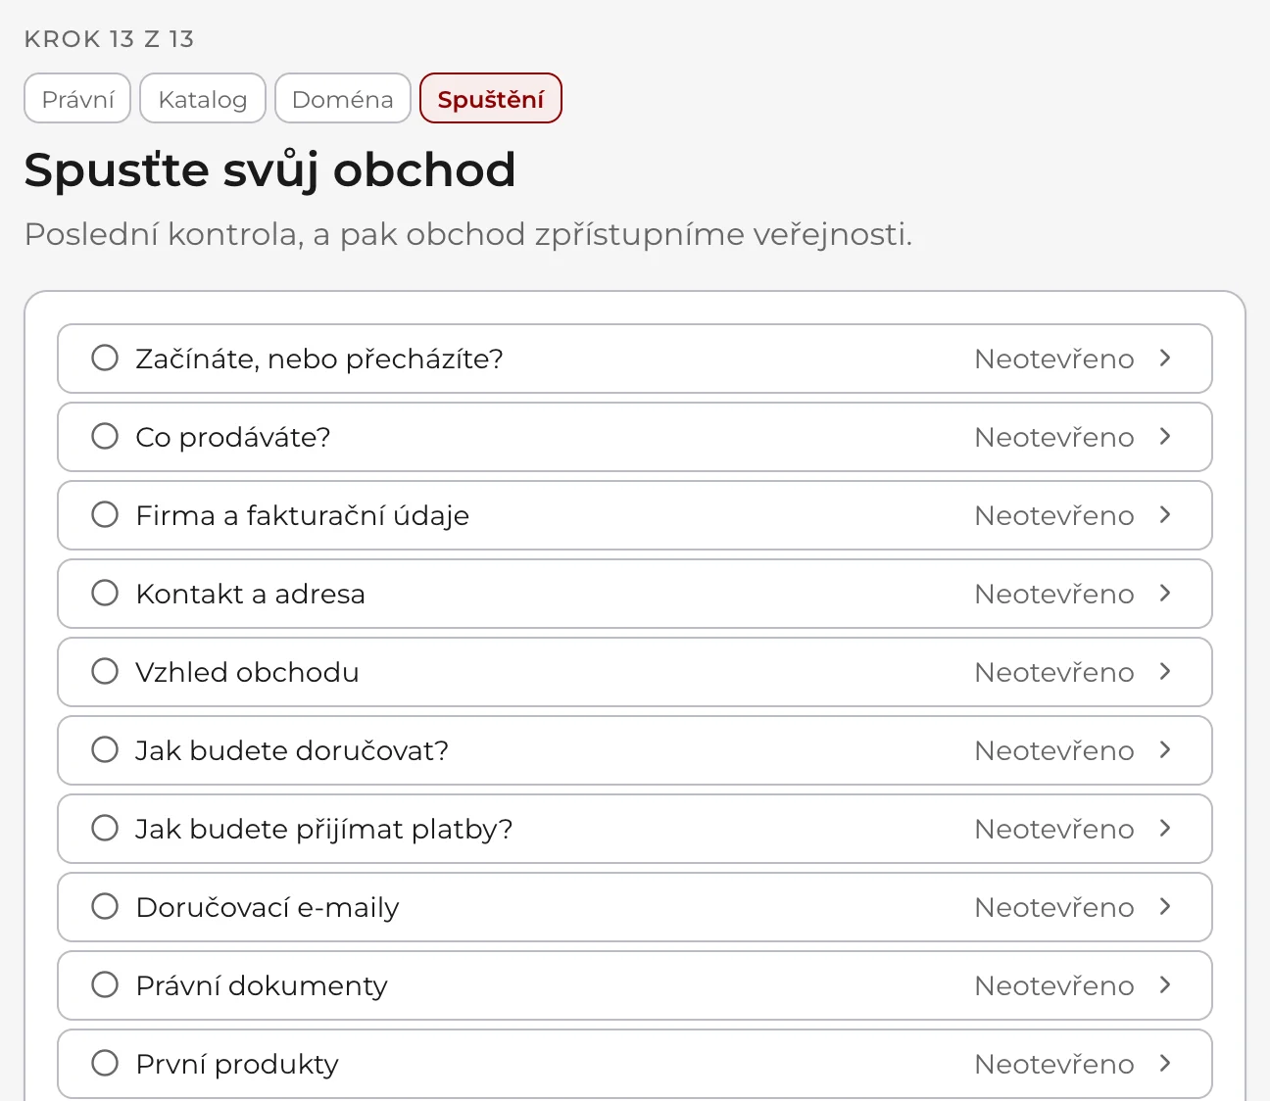Expand Kontakt a adresa via its chevron
The width and height of the screenshot is (1270, 1101).
1165,594
